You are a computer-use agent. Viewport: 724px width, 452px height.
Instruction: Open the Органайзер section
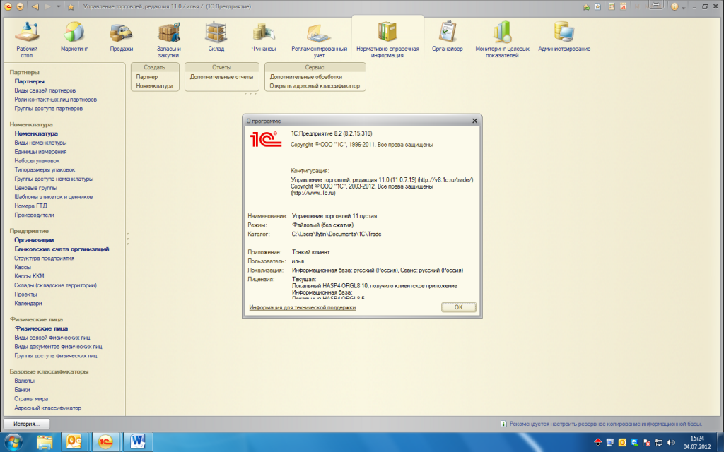[x=447, y=37]
